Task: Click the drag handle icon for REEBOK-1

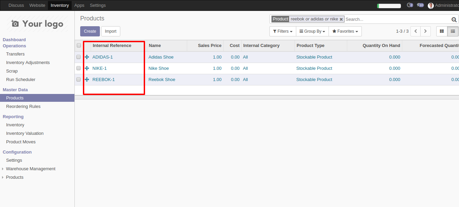Action: coord(87,80)
